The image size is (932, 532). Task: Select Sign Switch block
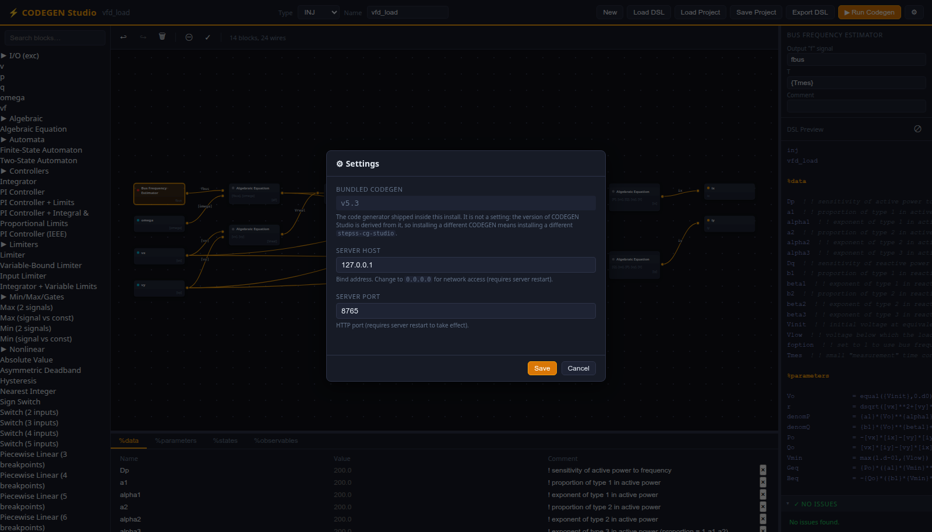click(x=20, y=401)
